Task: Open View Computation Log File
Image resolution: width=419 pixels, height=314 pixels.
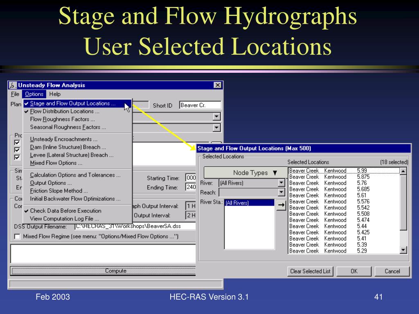Action: (77, 219)
